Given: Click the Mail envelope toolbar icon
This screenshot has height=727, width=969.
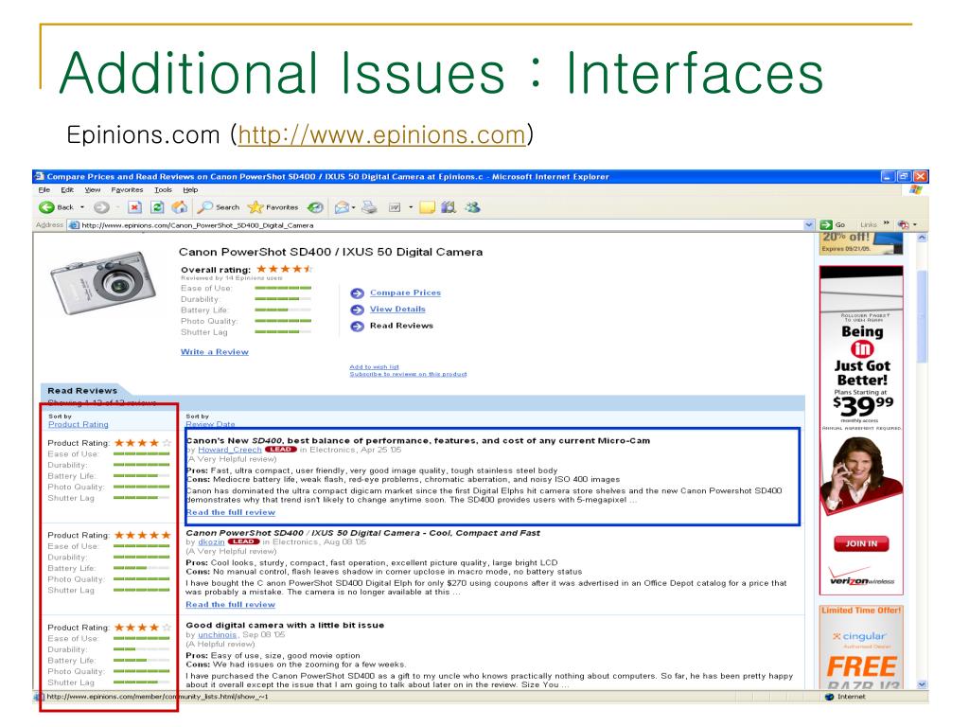Looking at the screenshot, I should (342, 207).
